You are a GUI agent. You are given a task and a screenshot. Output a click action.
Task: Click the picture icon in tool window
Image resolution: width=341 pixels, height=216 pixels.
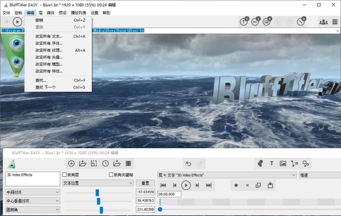click(x=283, y=163)
